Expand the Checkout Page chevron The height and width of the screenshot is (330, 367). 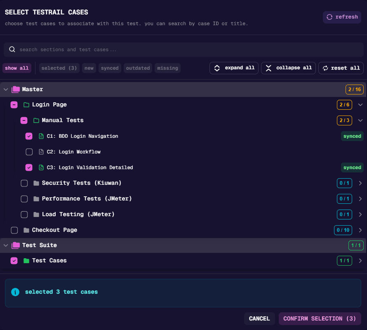coord(360,230)
